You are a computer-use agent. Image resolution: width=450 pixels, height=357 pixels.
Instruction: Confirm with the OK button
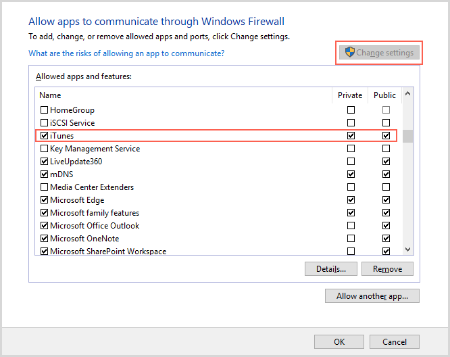[339, 341]
